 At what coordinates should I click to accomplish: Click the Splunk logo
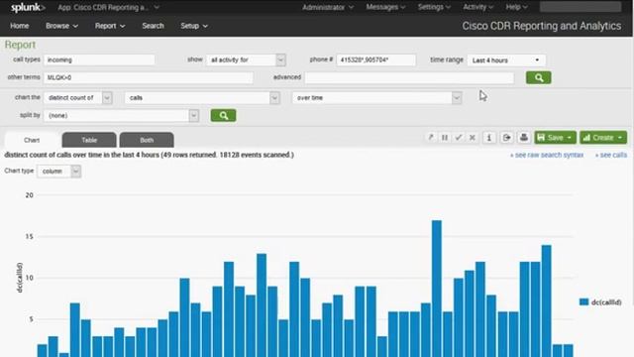[28, 7]
